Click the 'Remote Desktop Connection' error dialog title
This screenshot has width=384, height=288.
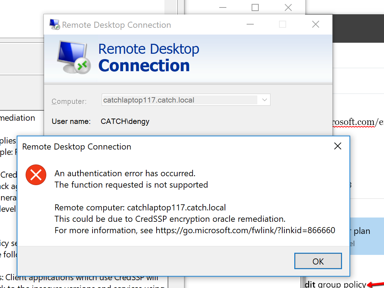click(77, 147)
